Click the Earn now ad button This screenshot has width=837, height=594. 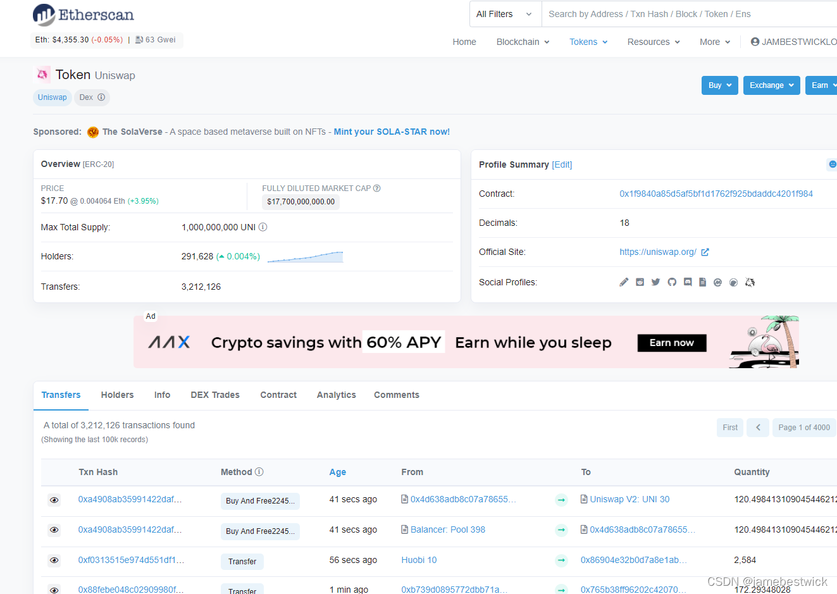tap(672, 343)
